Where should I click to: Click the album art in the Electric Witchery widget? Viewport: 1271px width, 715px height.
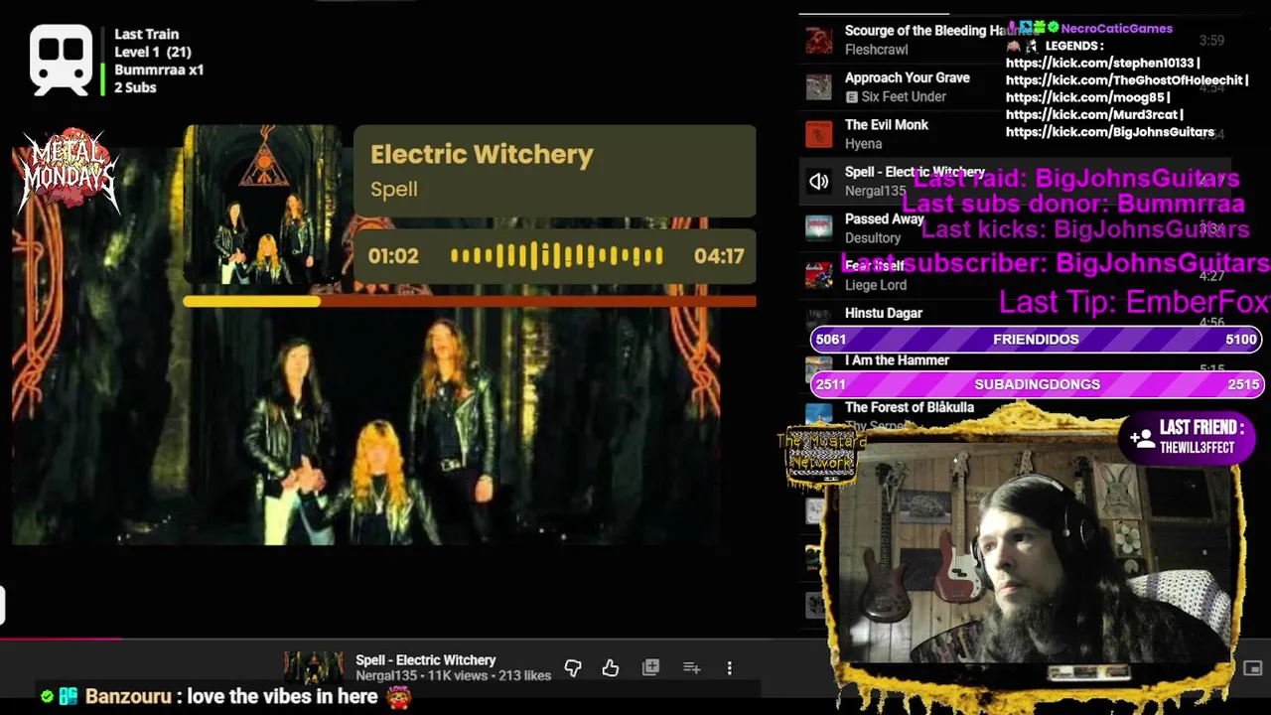(x=262, y=204)
